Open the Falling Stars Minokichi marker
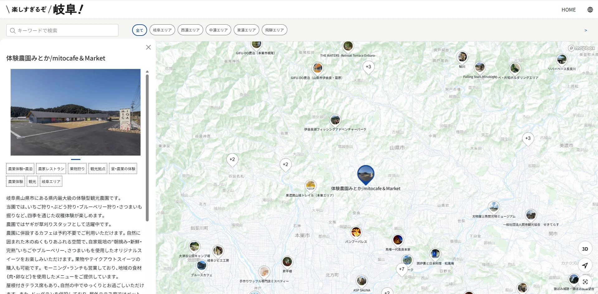Viewport: 598px width, 294px height. tap(480, 67)
